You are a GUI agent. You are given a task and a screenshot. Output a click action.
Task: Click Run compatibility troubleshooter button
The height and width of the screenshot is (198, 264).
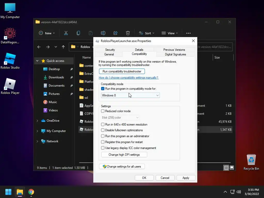[x=122, y=71]
